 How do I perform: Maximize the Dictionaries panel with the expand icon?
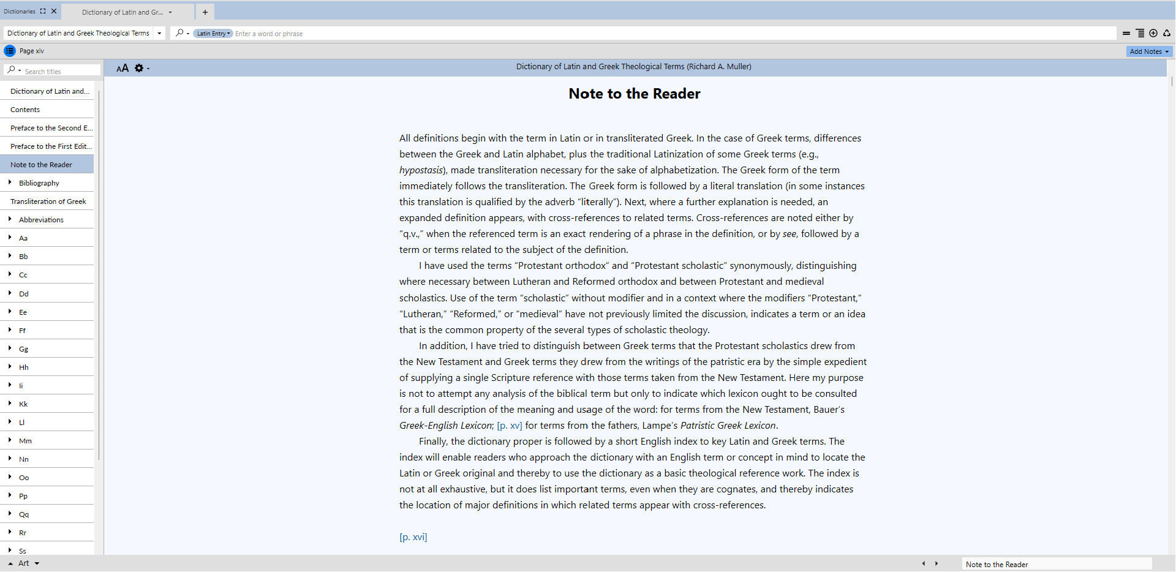(x=43, y=11)
